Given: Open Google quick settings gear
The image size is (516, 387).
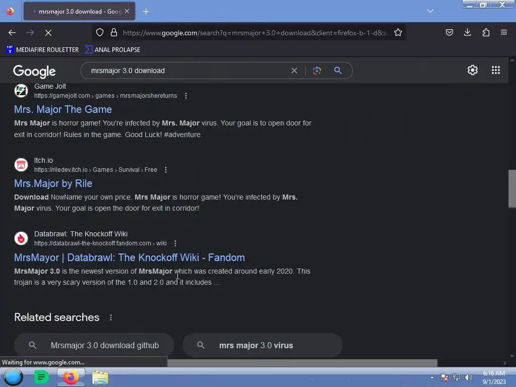Looking at the screenshot, I should pos(473,70).
